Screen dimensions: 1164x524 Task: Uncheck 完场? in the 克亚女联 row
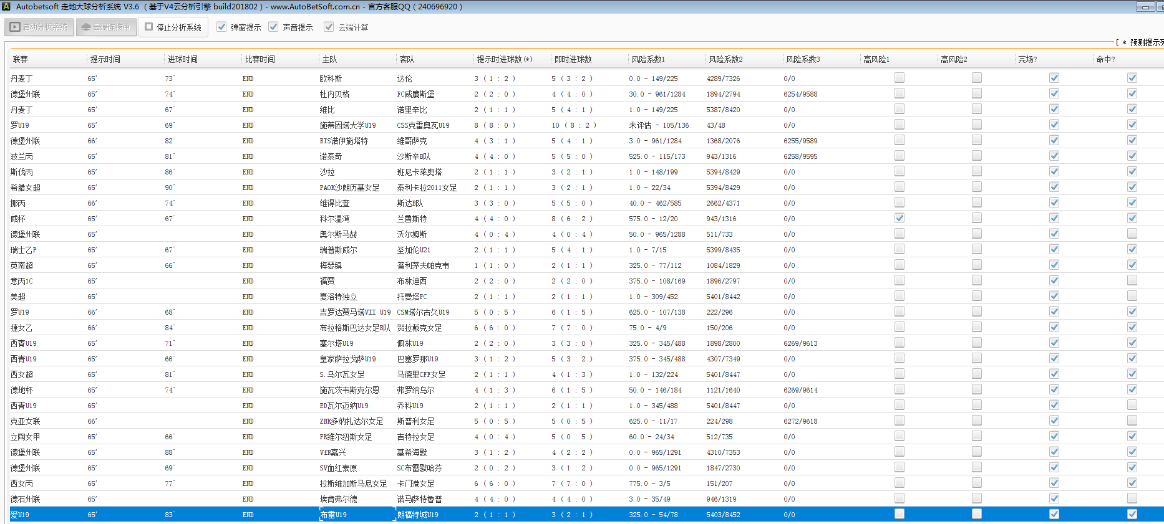[1054, 421]
